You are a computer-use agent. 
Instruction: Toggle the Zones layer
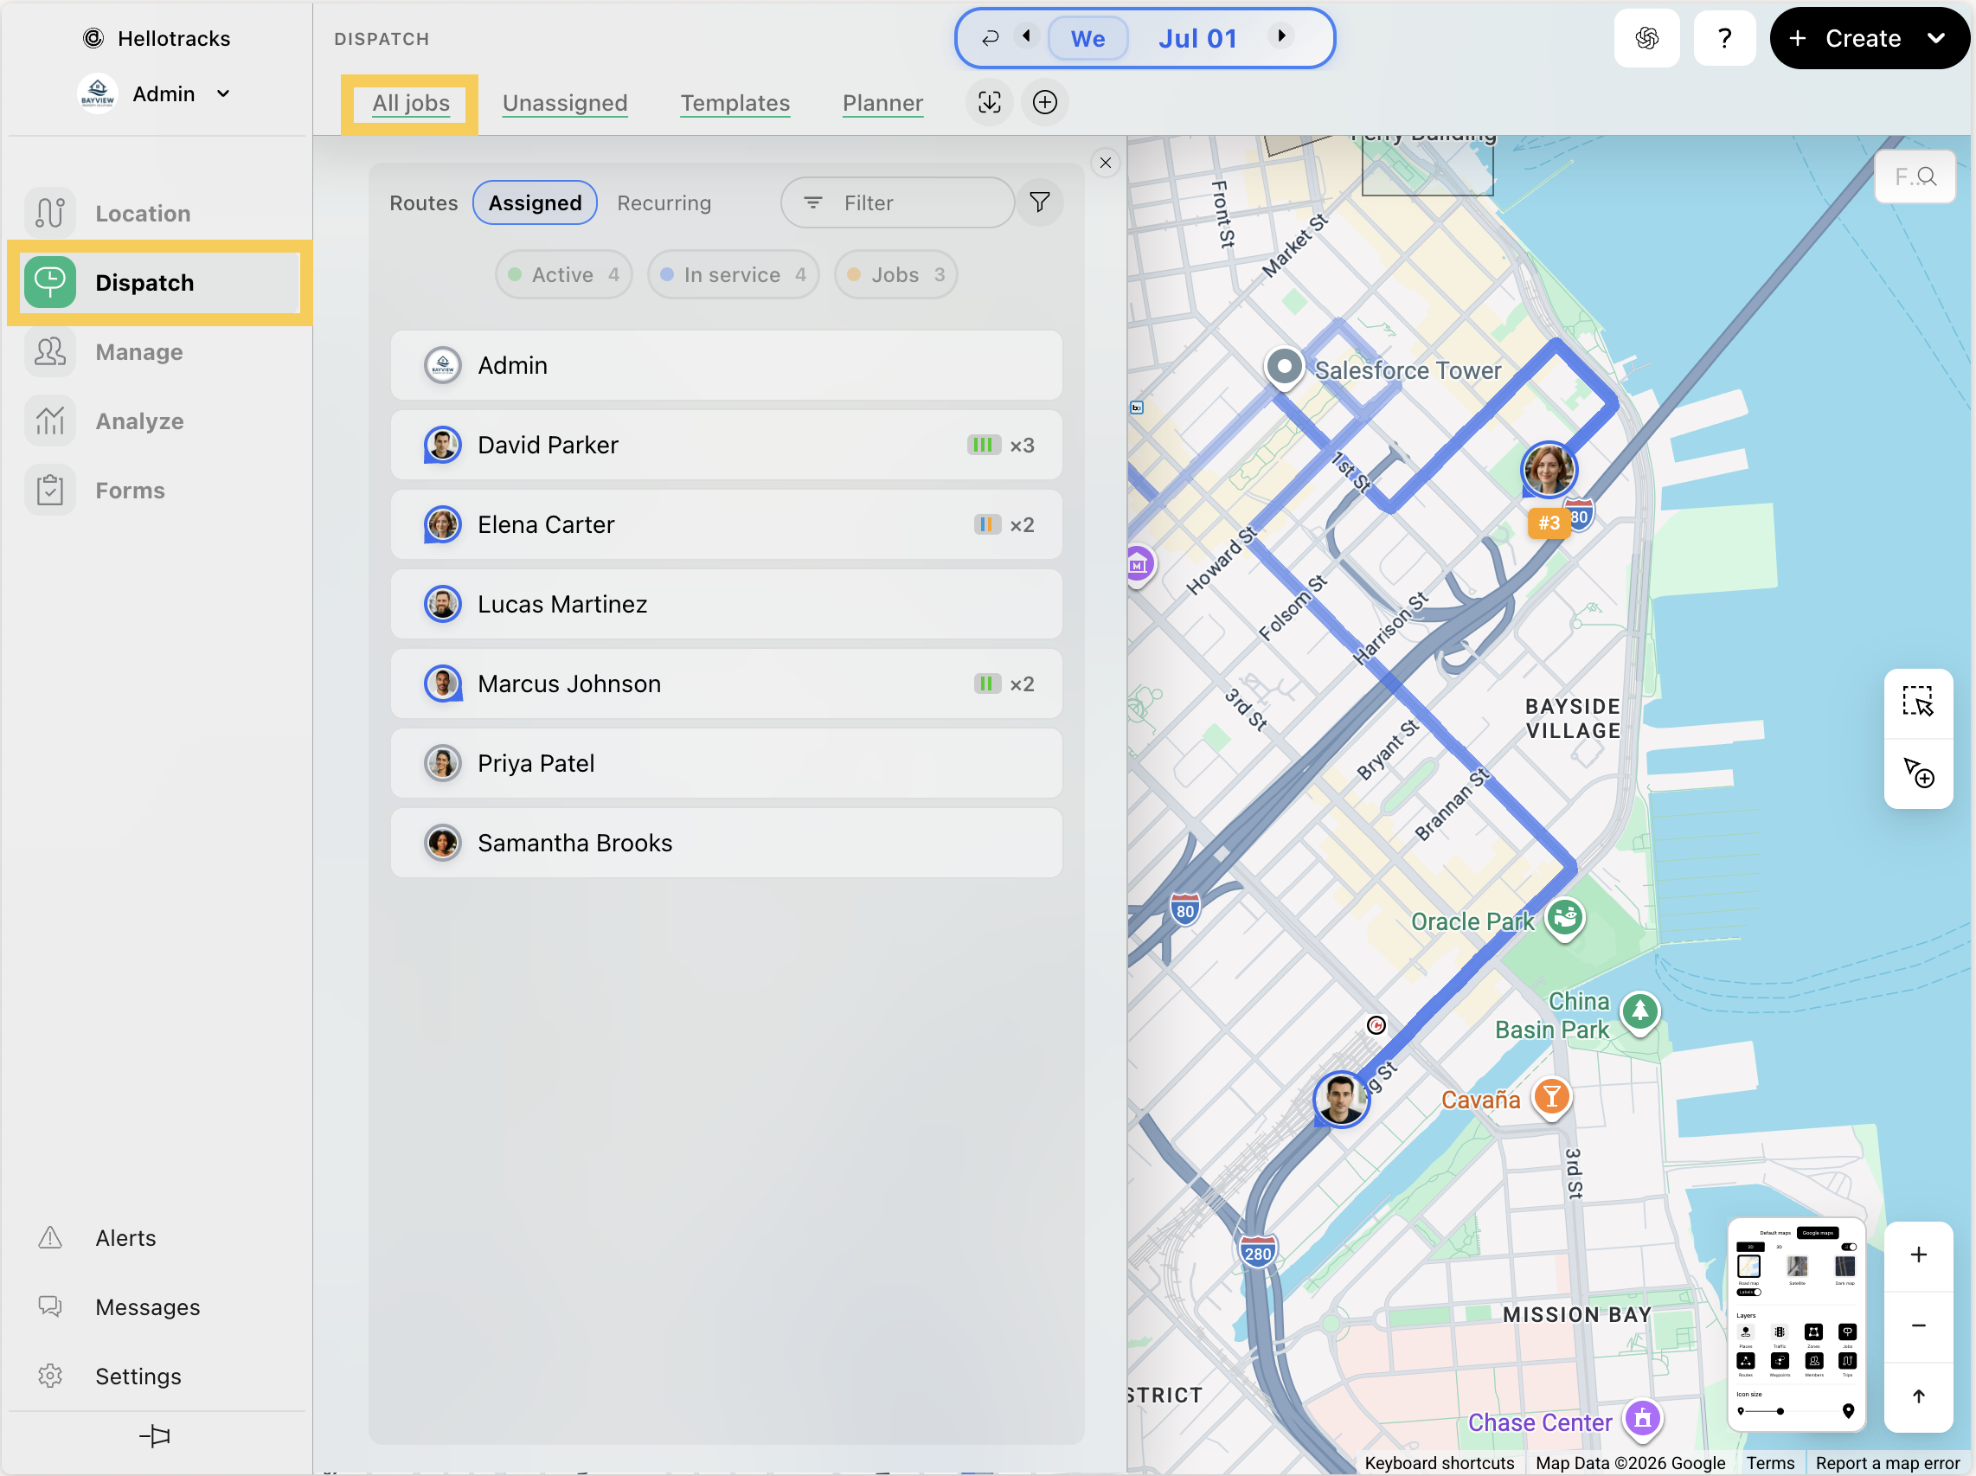(1813, 1332)
